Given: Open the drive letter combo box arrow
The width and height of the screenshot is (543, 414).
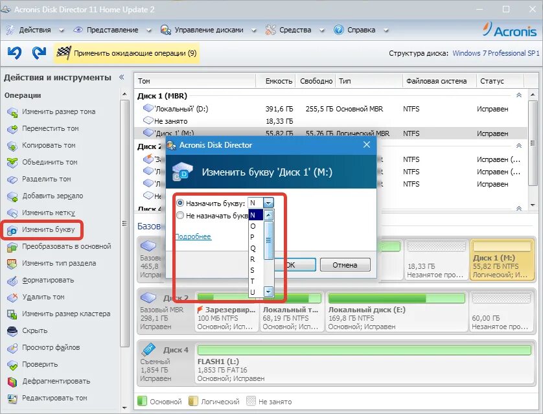Looking at the screenshot, I should tap(268, 203).
